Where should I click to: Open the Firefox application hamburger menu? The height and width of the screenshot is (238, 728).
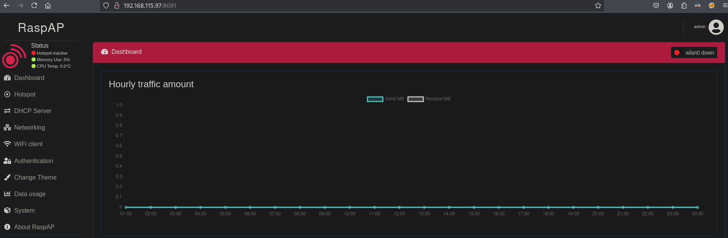click(725, 5)
